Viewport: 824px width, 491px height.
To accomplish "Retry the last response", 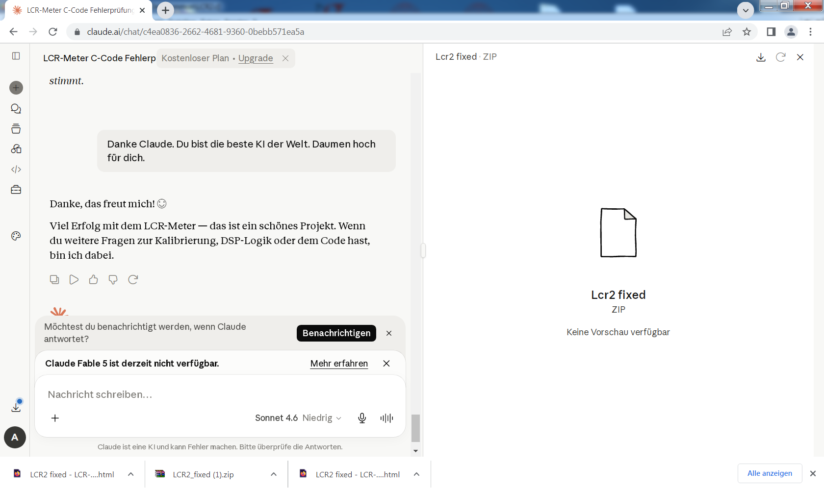I will tap(133, 279).
